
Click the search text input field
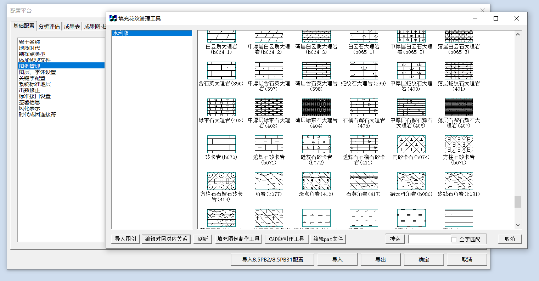click(x=429, y=239)
